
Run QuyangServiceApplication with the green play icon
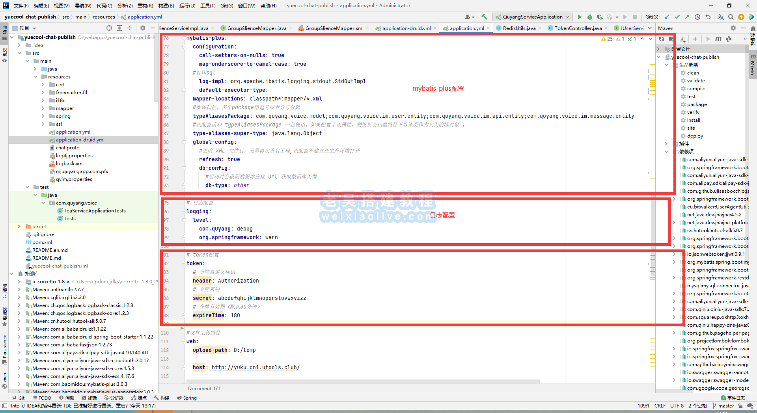(579, 17)
